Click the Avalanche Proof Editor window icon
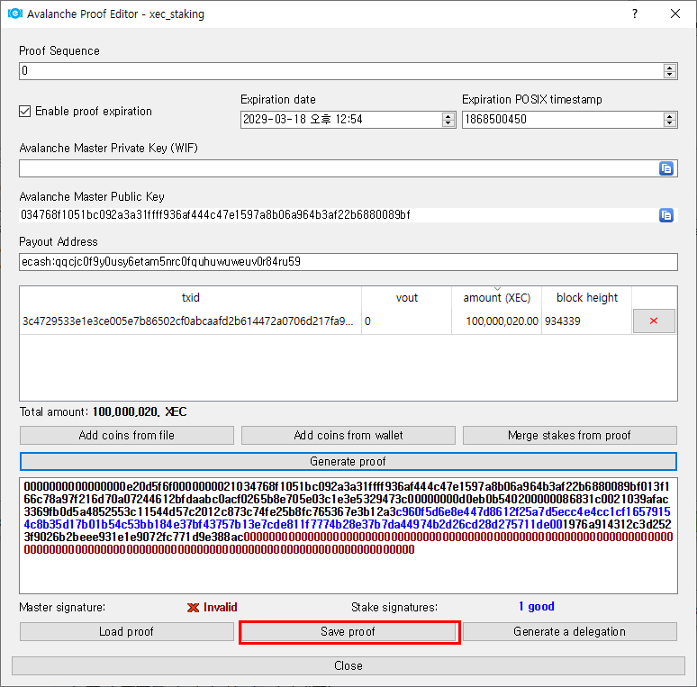 [x=14, y=14]
